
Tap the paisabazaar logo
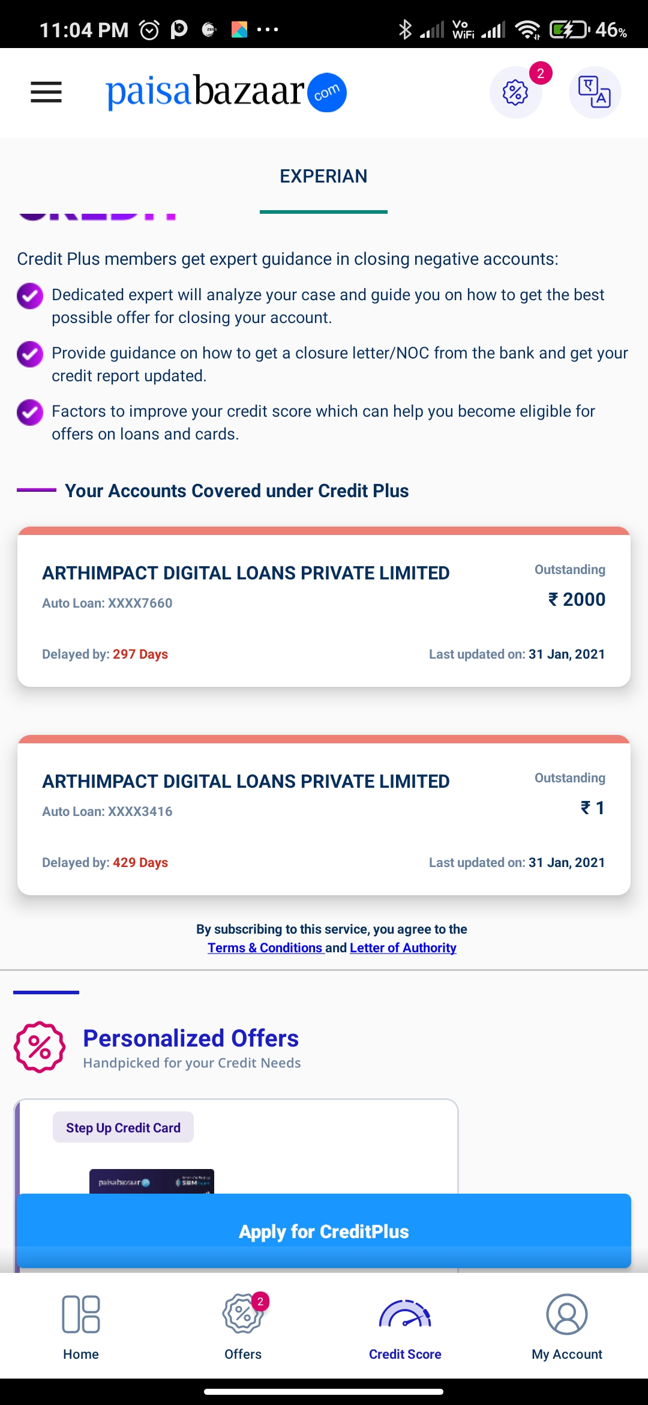226,92
